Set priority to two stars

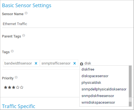click(x=10, y=87)
